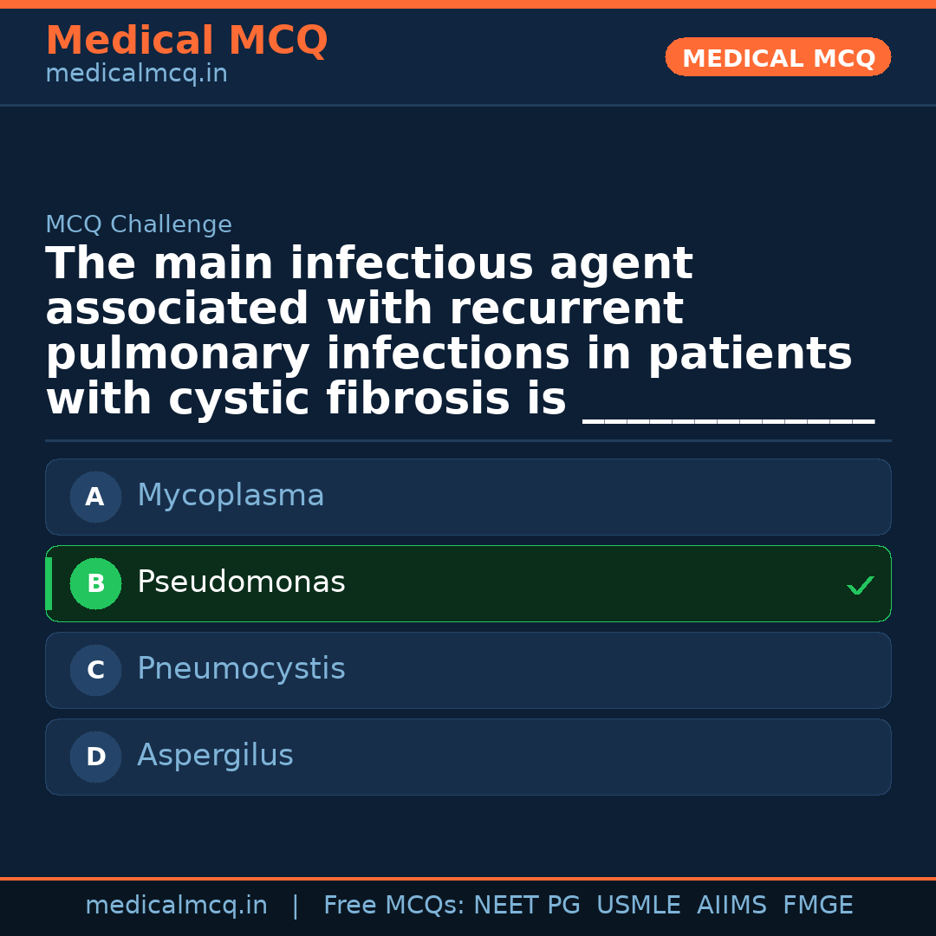The width and height of the screenshot is (936, 936).
Task: Select the Pseudomonas answer option
Action: click(x=468, y=583)
